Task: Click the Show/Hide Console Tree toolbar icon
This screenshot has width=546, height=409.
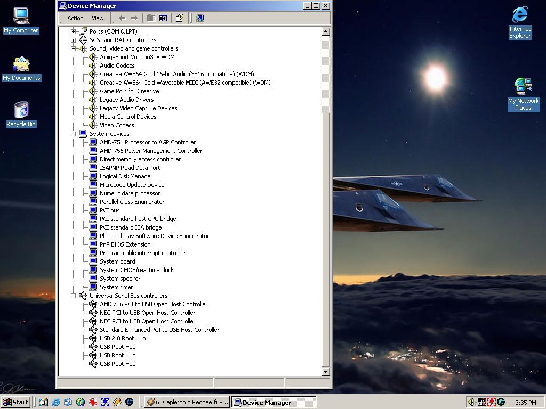Action: tap(163, 18)
